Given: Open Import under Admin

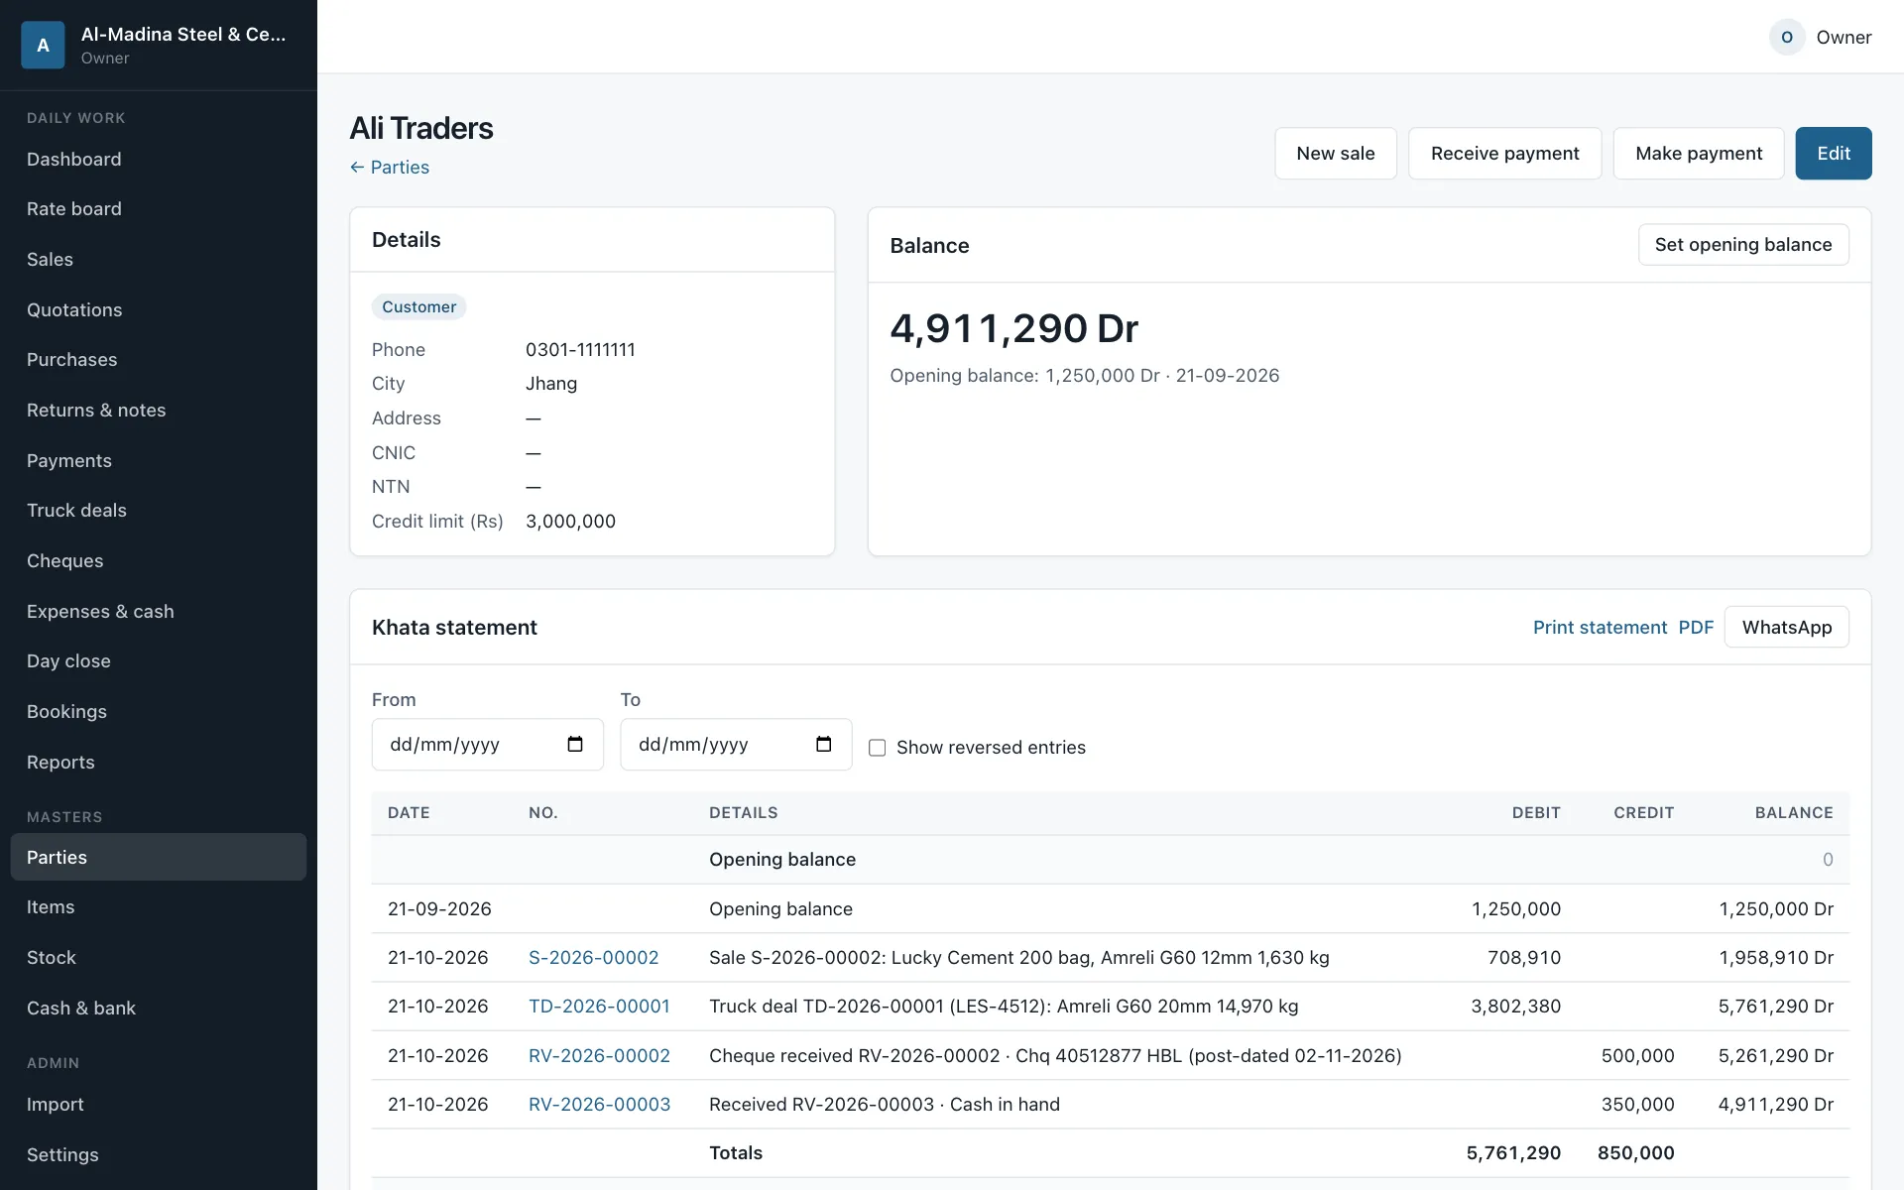Looking at the screenshot, I should tap(159, 1105).
